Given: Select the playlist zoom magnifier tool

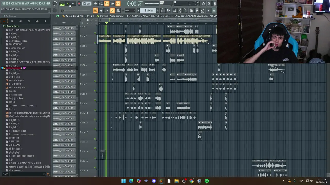Looking at the screenshot, I should (89, 16).
